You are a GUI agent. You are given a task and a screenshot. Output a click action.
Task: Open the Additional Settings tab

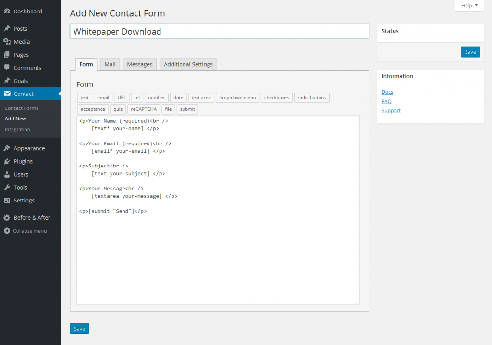click(188, 64)
